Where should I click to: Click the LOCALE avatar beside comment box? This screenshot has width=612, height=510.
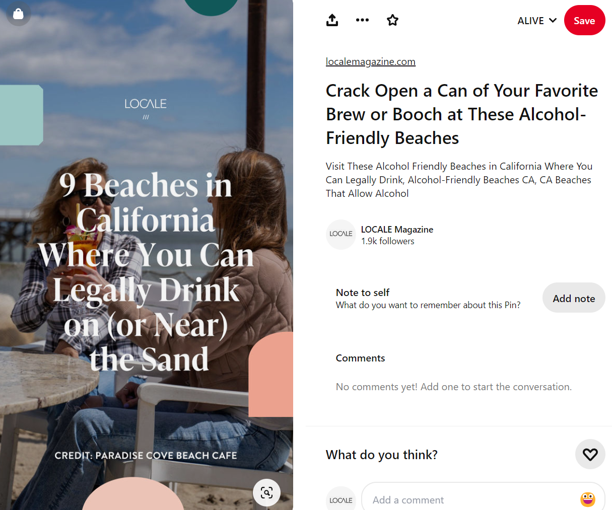(341, 499)
